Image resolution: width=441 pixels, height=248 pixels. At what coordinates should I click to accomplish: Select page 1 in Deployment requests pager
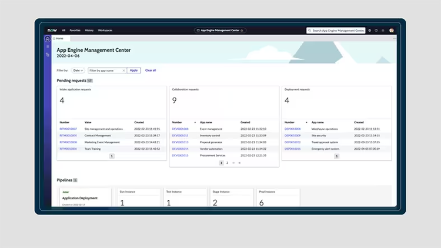[x=336, y=156]
